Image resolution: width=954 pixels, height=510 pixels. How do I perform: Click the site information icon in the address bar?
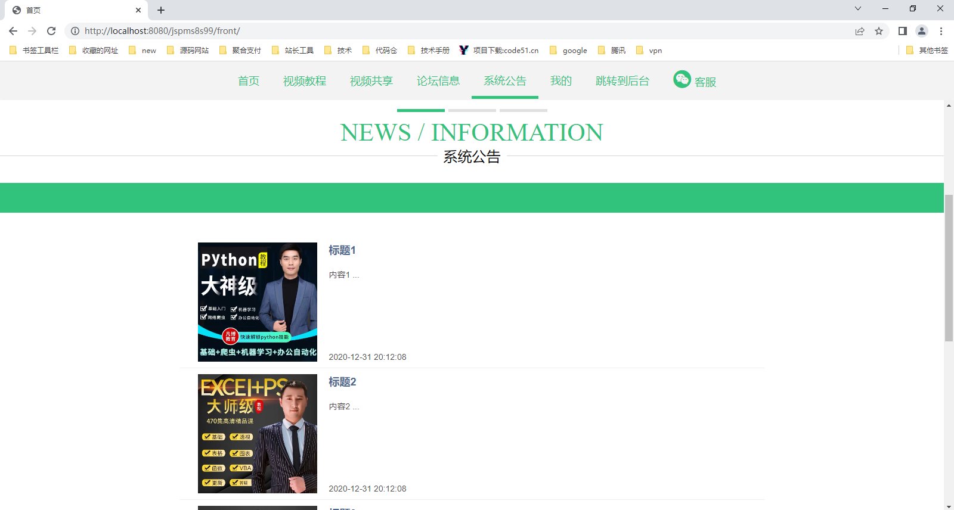coord(75,31)
